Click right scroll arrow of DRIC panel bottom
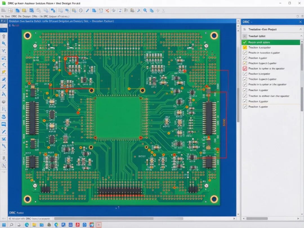 298,218
